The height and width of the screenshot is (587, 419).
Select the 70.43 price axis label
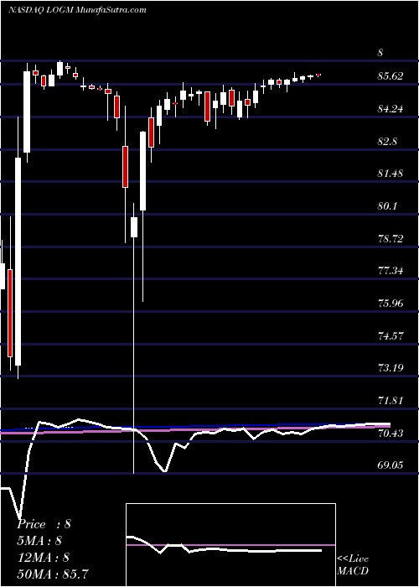[x=391, y=434]
